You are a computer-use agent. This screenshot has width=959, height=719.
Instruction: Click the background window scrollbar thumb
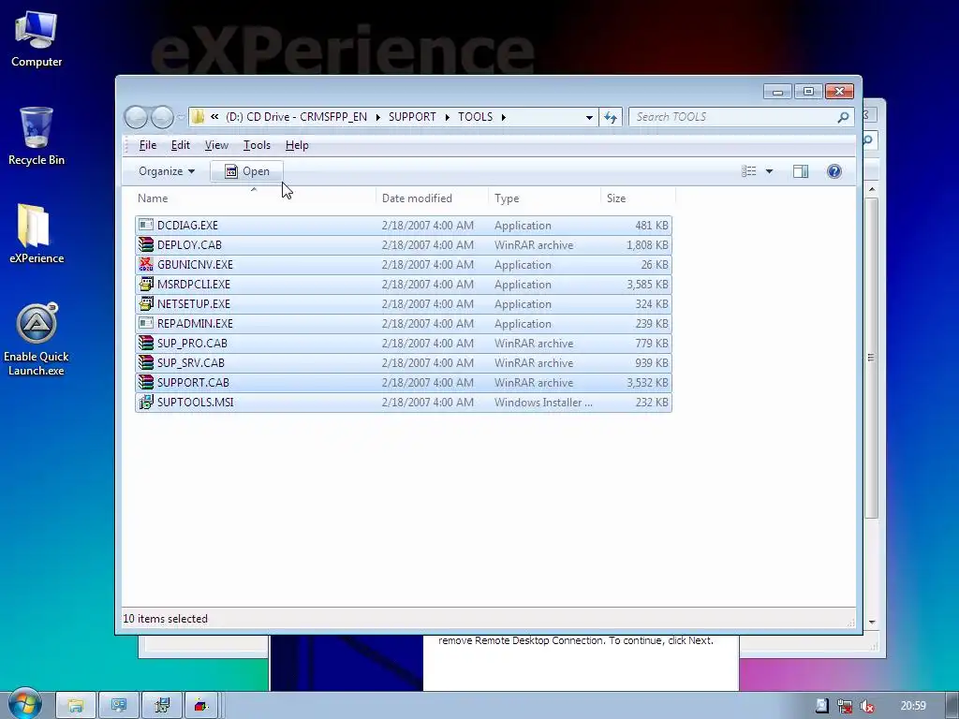tap(872, 359)
